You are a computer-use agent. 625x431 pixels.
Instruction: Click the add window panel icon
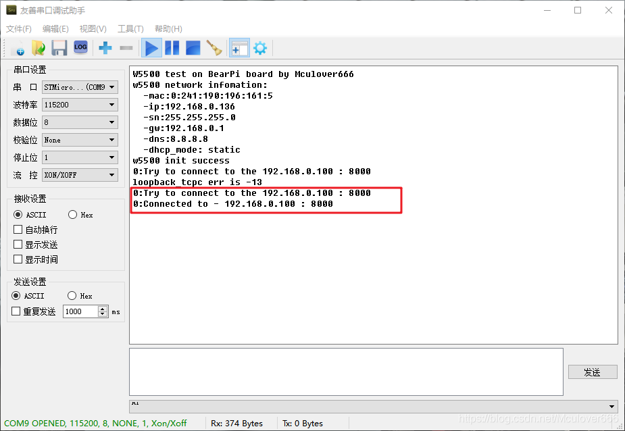pyautogui.click(x=239, y=48)
